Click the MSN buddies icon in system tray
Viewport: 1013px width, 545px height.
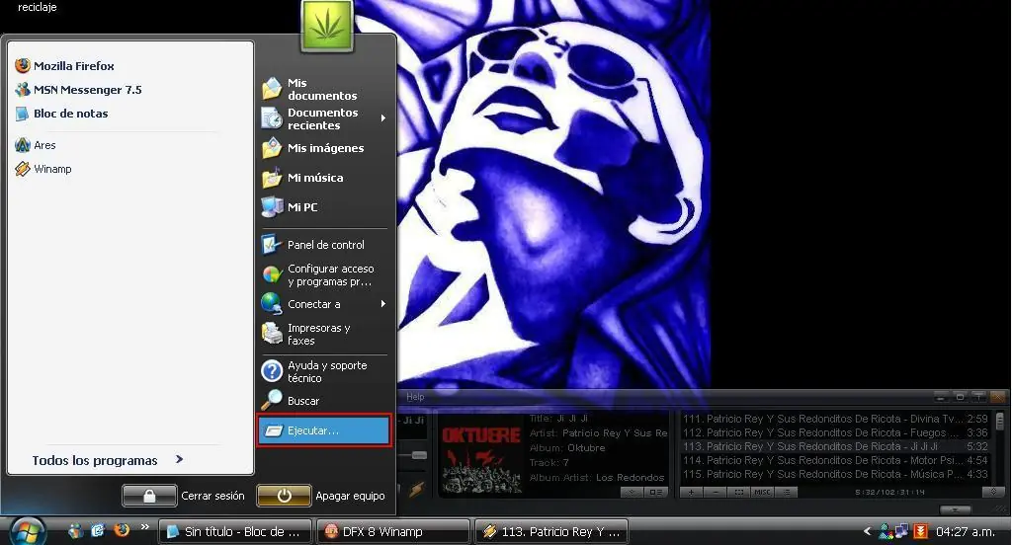[886, 532]
